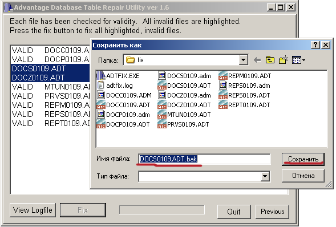The height and width of the screenshot is (227, 336).
Task: Select DOCZ0109.adm in the file list
Action: tap(184, 95)
